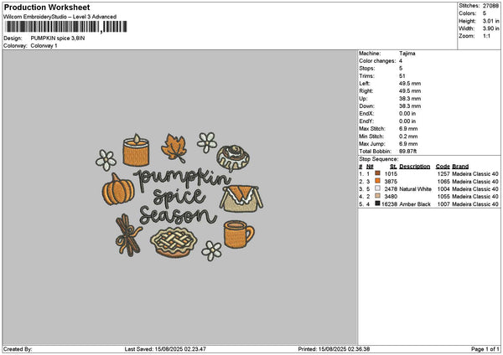Image resolution: width=503 pixels, height=355 pixels.
Task: Select the bright orange swatch in row 3875
Action: pos(377,181)
